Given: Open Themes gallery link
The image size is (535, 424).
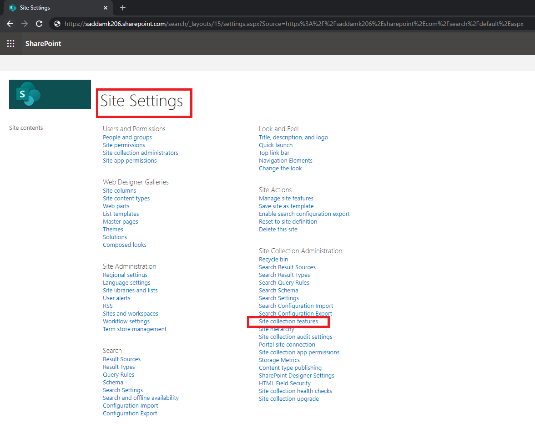Looking at the screenshot, I should [x=113, y=229].
